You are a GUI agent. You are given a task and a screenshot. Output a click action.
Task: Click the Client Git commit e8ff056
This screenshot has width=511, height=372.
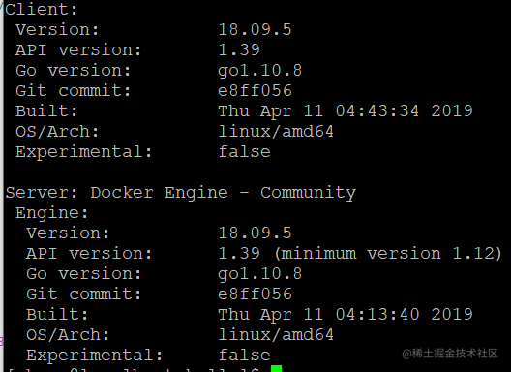(x=255, y=91)
